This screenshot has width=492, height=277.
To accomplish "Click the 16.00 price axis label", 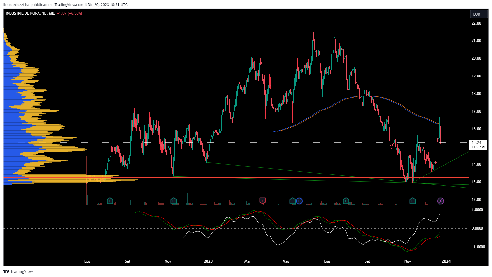I will (476, 129).
